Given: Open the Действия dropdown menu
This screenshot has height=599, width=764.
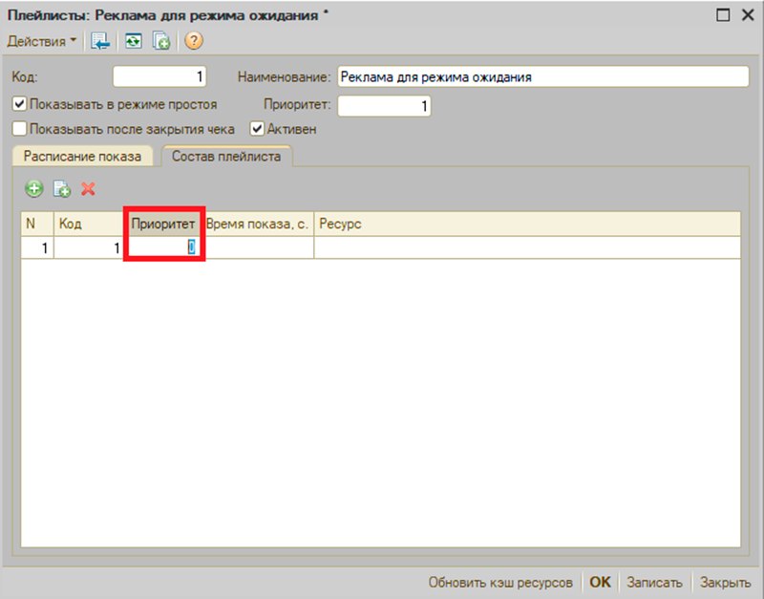Looking at the screenshot, I should (x=42, y=41).
